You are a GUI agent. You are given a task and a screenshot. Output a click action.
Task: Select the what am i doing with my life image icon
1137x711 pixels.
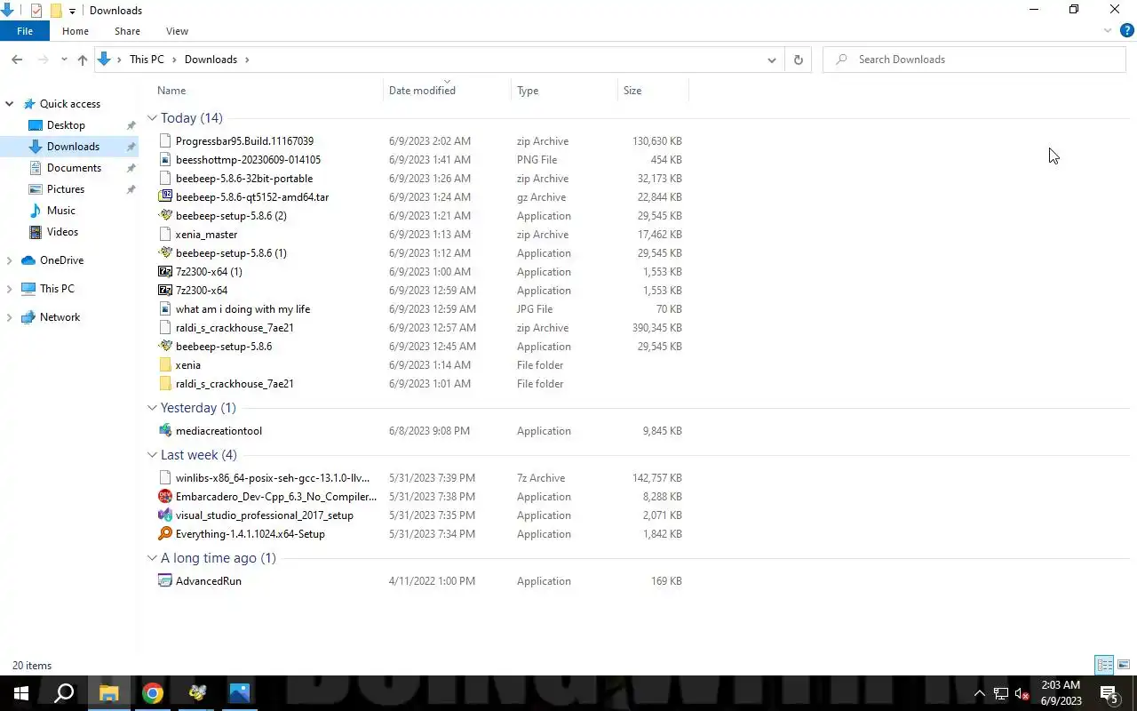pyautogui.click(x=164, y=309)
